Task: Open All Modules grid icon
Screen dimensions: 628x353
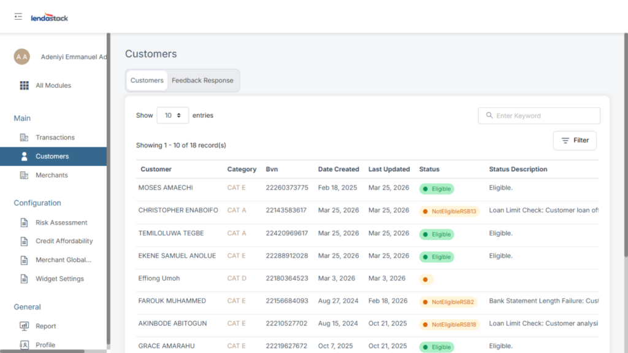Action: (25, 85)
